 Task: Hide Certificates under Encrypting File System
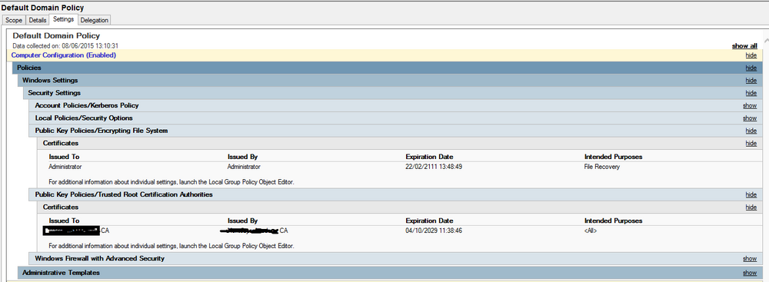coord(751,143)
